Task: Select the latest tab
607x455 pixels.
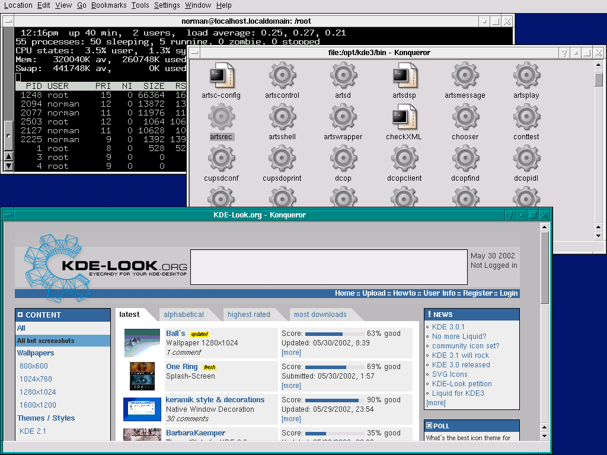Action: [129, 315]
